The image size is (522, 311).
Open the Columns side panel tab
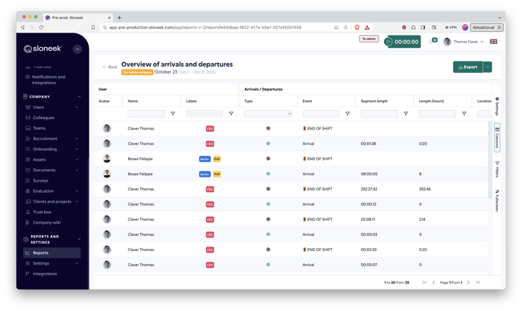[497, 137]
